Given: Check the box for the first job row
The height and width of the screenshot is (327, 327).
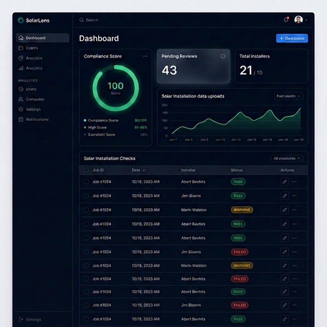Looking at the screenshot, I should tap(86, 181).
